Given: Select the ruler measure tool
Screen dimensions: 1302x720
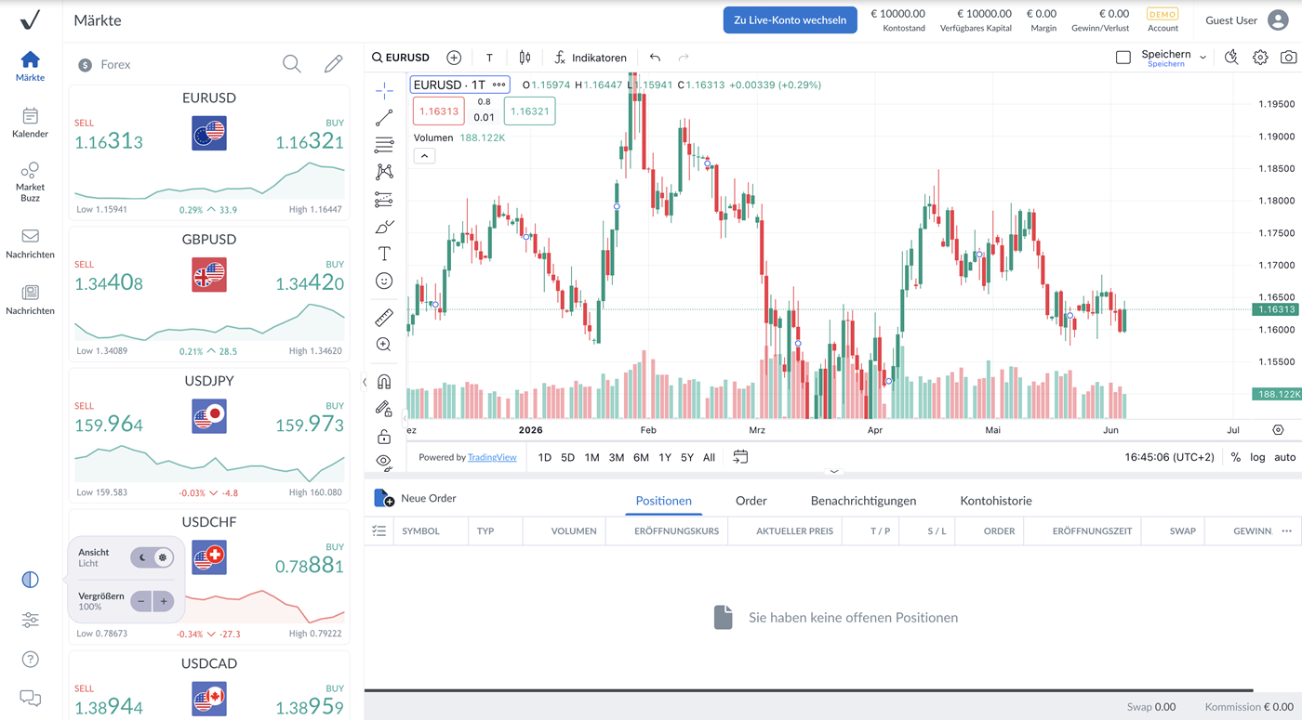Looking at the screenshot, I should 384,318.
